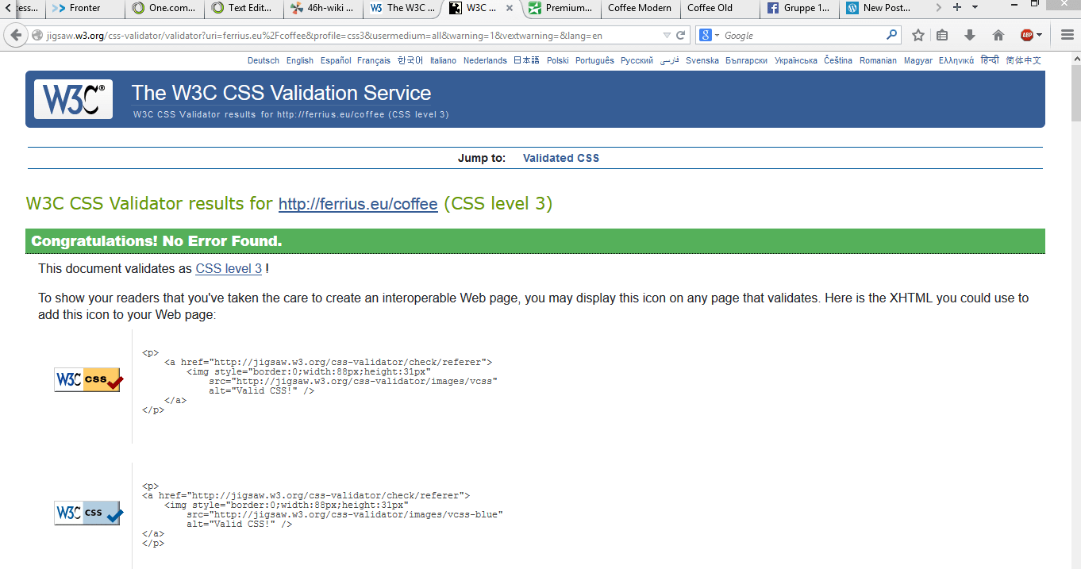
Task: Click the W3C logo in header
Action: click(x=73, y=99)
